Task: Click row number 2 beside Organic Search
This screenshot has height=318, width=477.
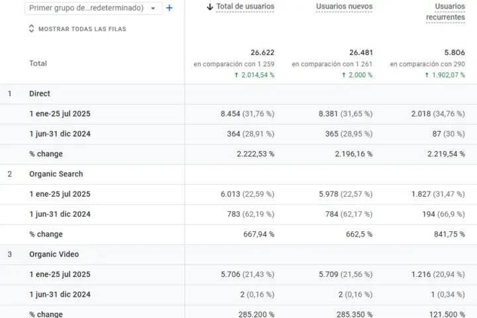Action: pos(10,174)
